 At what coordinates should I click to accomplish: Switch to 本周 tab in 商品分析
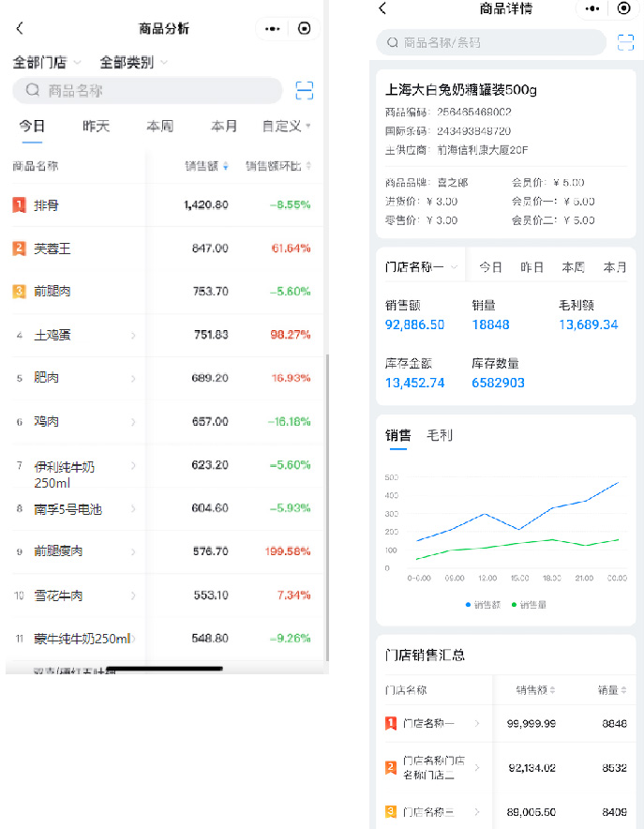tap(160, 127)
